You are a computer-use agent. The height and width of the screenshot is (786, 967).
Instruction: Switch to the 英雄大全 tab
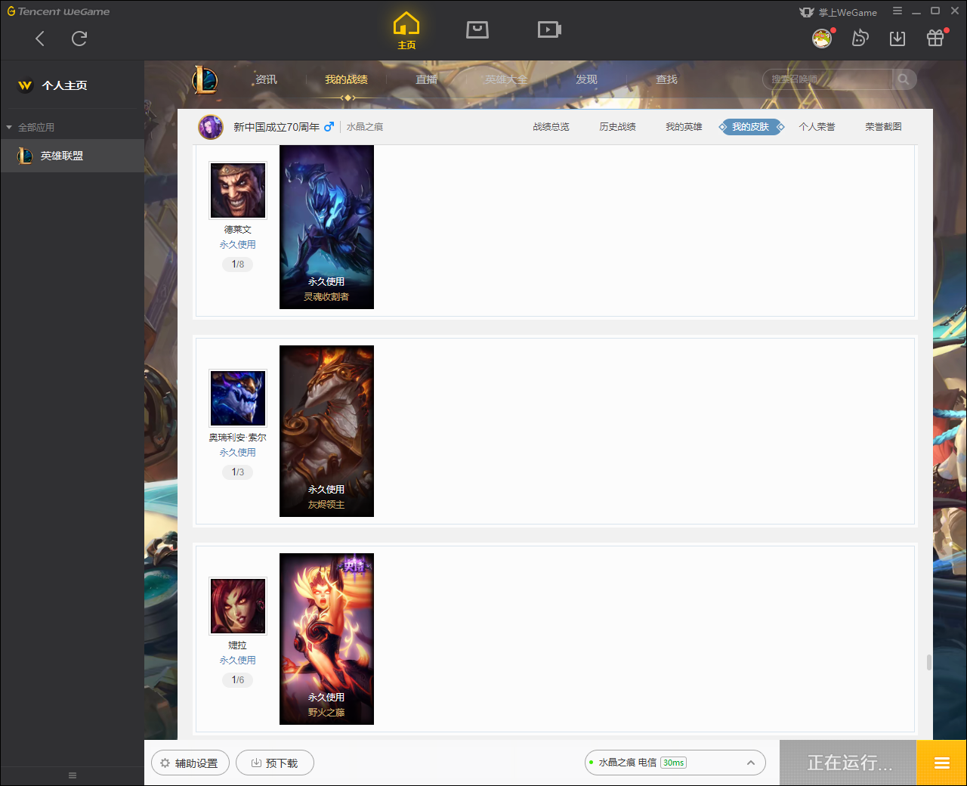(x=506, y=79)
